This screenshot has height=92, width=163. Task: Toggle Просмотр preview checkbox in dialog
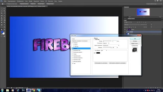[x=132, y=45]
